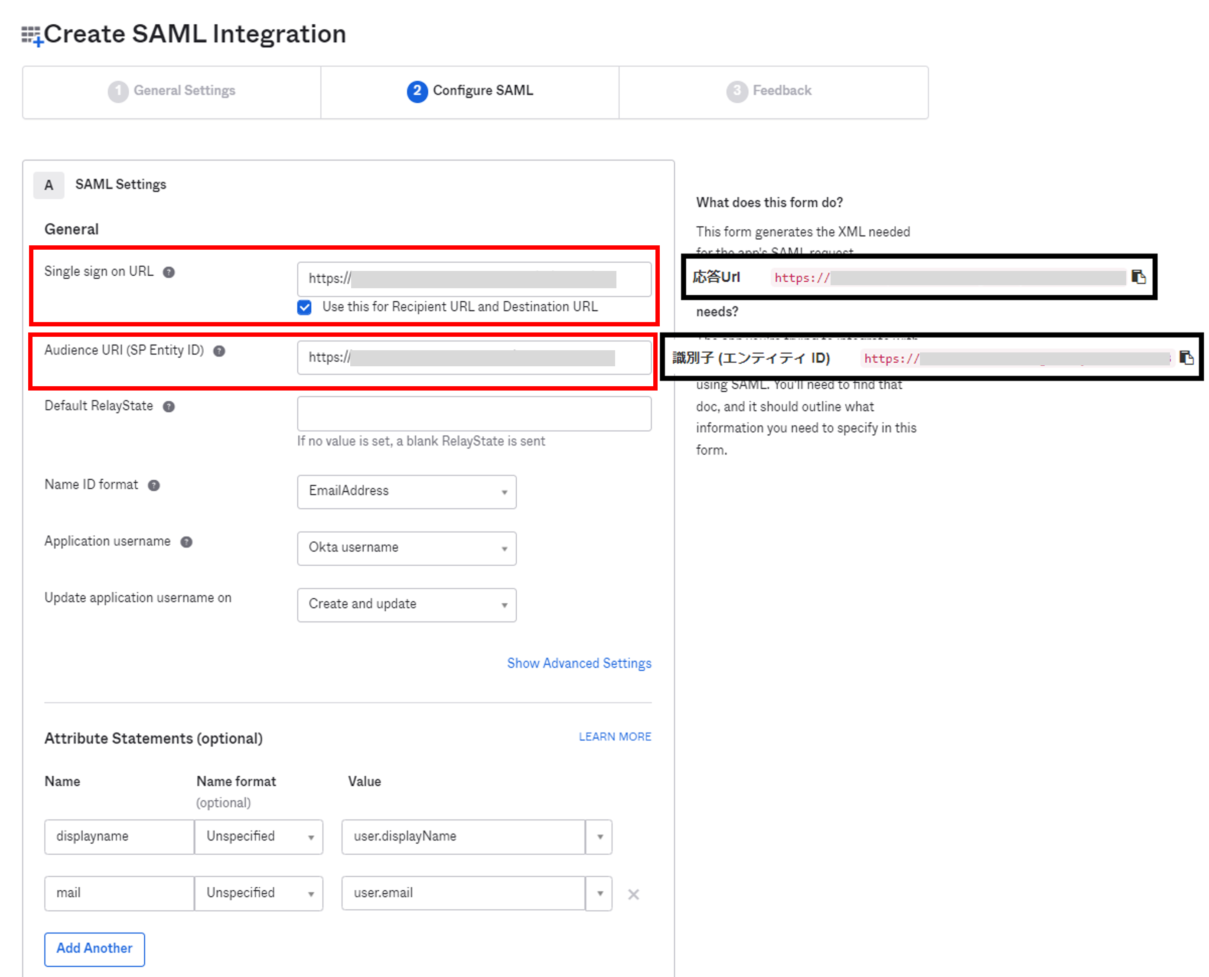Click the 'A' section badge
This screenshot has height=977, width=1209.
coord(49,185)
